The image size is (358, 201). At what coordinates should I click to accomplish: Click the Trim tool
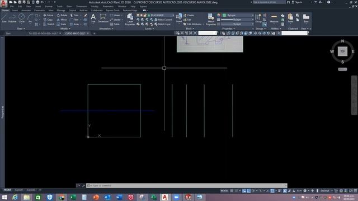coord(74,15)
